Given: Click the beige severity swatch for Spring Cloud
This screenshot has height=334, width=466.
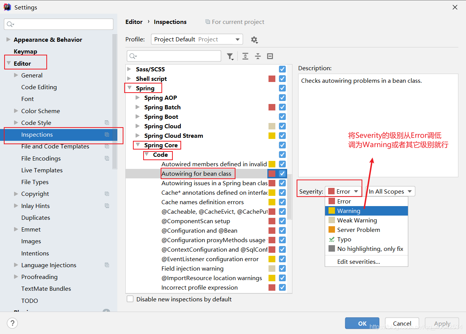Looking at the screenshot, I should [x=272, y=126].
